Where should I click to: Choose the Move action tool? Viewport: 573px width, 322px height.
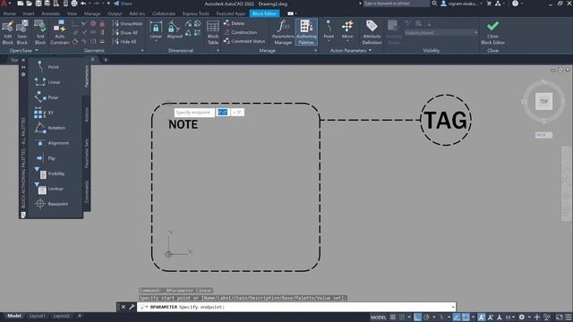tap(347, 30)
